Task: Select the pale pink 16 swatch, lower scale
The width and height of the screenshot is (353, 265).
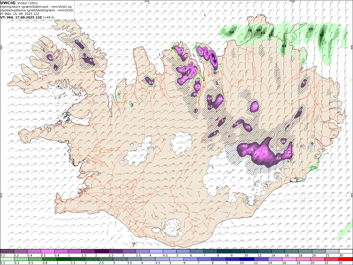Action: (x=289, y=259)
